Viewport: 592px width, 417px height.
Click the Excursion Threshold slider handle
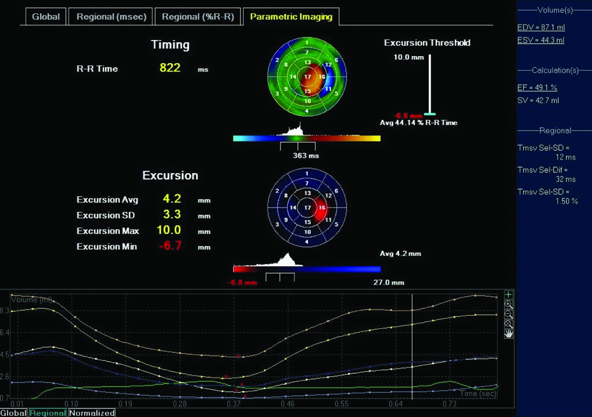pos(430,114)
